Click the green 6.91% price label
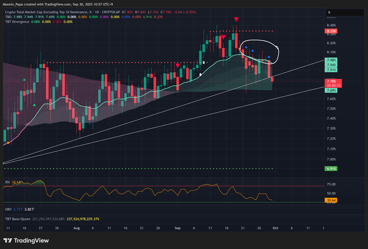The image size is (368, 249). tap(331, 169)
